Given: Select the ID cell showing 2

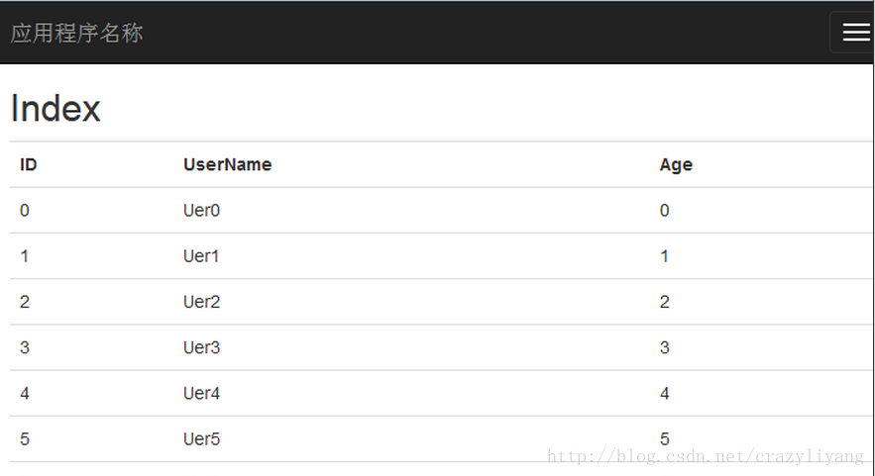Looking at the screenshot, I should click(25, 302).
